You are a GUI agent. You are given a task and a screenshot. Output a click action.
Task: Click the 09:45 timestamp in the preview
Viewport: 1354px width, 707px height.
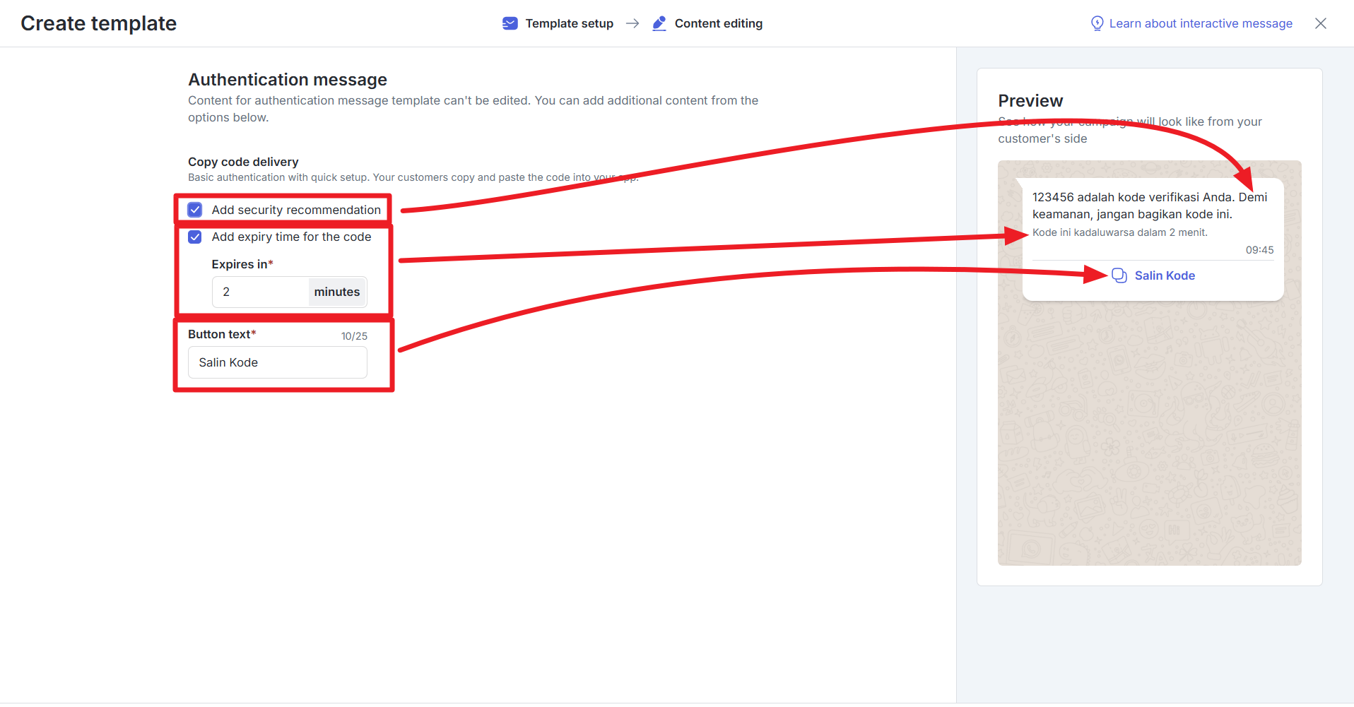1259,250
